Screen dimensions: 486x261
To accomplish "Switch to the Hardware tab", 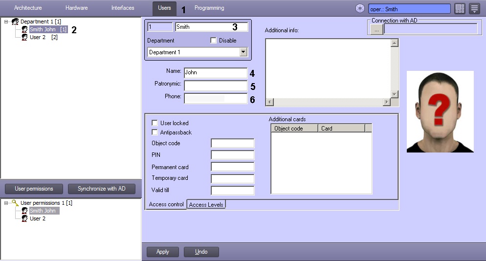I will 77,8.
